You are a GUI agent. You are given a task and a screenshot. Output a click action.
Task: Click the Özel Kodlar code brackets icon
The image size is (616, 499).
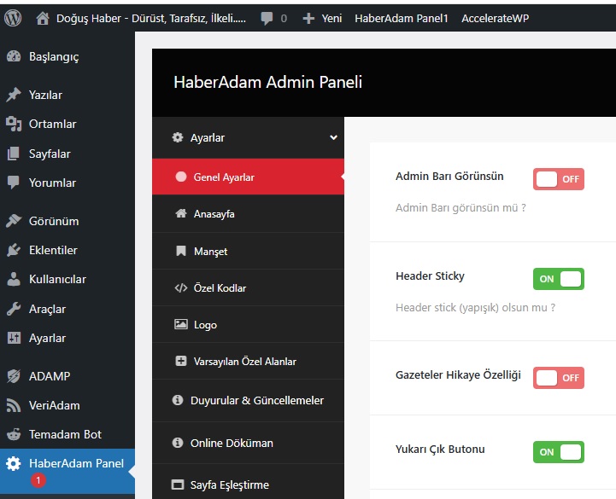pos(181,288)
